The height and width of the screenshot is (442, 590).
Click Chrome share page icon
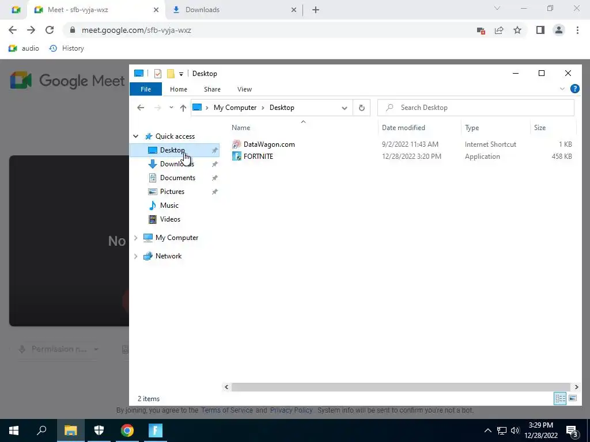point(499,30)
